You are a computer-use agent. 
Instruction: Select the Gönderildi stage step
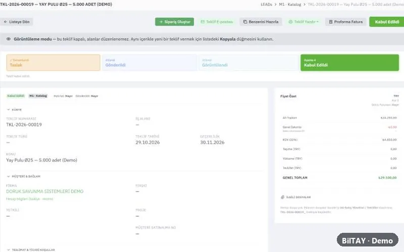(x=149, y=62)
